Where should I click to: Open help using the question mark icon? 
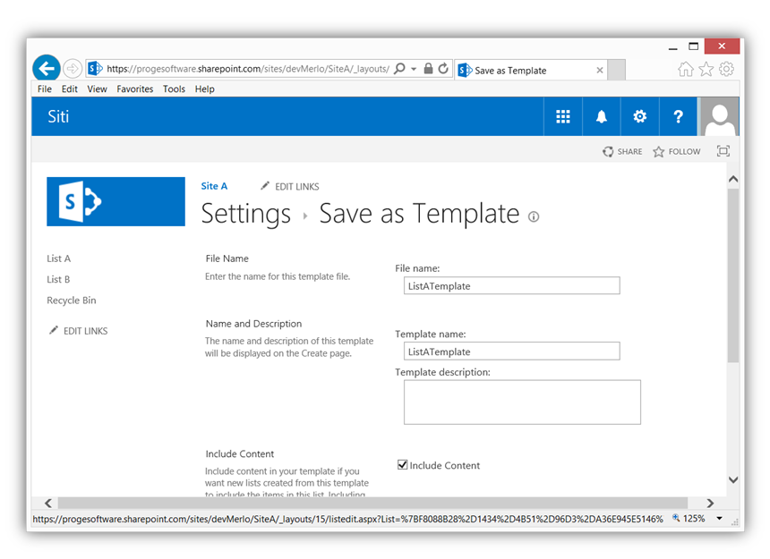point(678,116)
